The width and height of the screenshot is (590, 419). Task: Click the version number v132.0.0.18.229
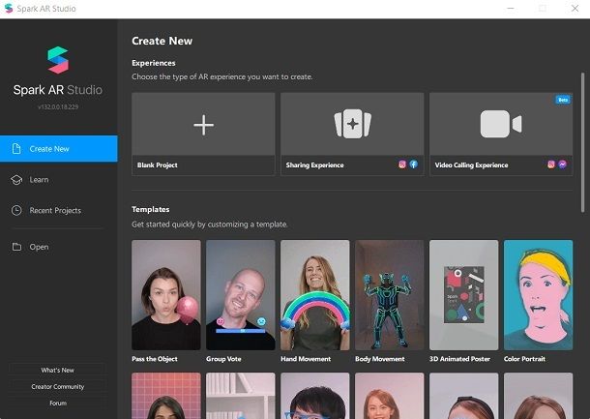[x=58, y=106]
